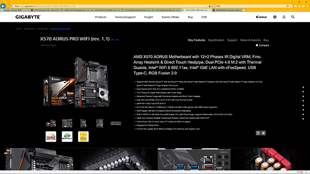The width and height of the screenshot is (310, 174).
Task: Share the page on Facebook
Action: click(258, 133)
